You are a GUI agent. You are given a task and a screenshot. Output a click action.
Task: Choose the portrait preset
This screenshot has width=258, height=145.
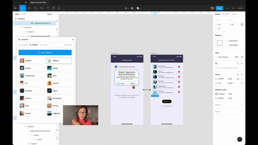coord(59,83)
